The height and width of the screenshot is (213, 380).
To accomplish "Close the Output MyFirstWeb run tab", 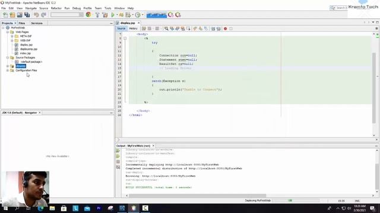I will pyautogui.click(x=153, y=146).
